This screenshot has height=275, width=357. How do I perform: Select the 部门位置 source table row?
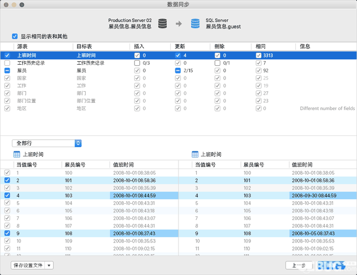coord(27,101)
